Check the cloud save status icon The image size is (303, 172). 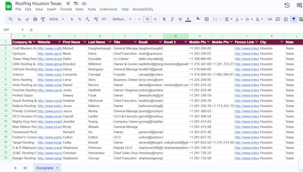point(84,3)
